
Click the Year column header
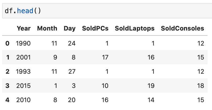tap(24, 29)
